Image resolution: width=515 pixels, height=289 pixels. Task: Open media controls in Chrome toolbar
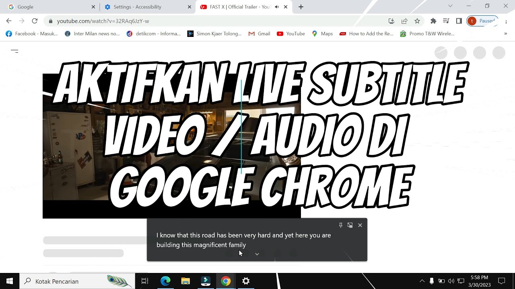[446, 21]
